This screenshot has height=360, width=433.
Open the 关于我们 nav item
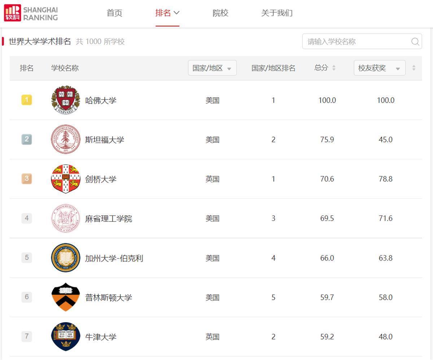point(277,13)
